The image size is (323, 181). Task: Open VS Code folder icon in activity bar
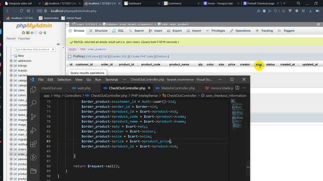pos(33,171)
